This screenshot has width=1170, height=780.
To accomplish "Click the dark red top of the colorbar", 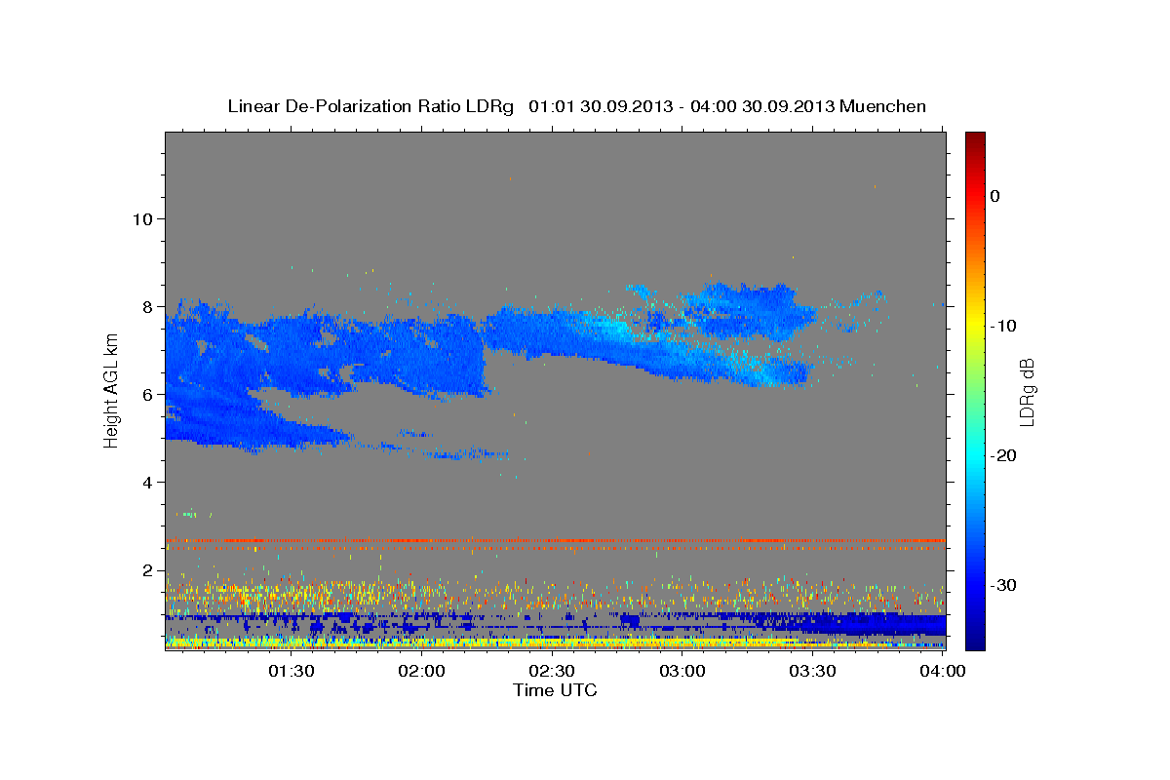I will tap(975, 139).
